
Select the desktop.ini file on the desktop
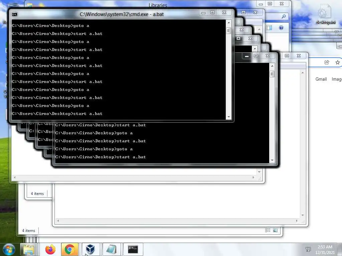pyautogui.click(x=325, y=14)
